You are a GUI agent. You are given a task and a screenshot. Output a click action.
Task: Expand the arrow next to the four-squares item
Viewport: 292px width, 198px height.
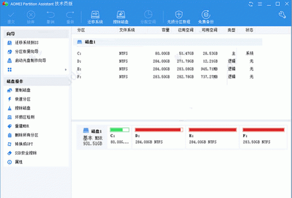pyautogui.click(x=66, y=70)
